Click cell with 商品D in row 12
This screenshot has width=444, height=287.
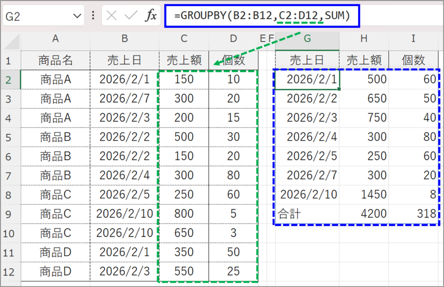tap(55, 271)
